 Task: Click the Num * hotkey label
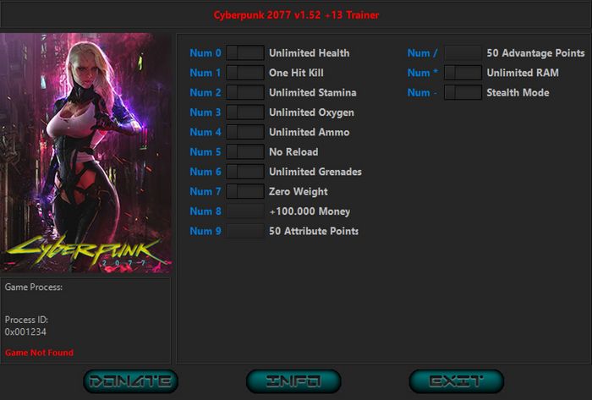423,73
